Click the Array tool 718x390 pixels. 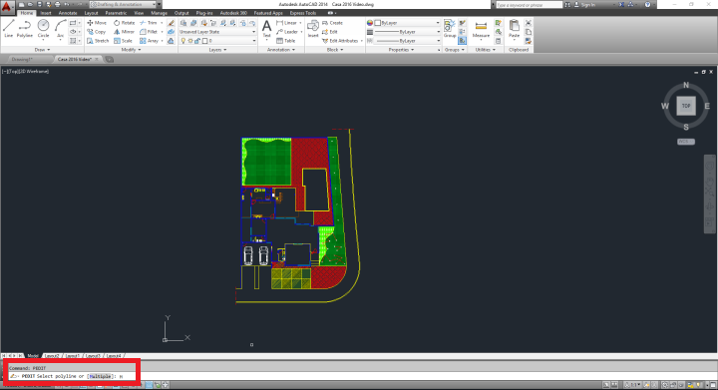[x=149, y=41]
